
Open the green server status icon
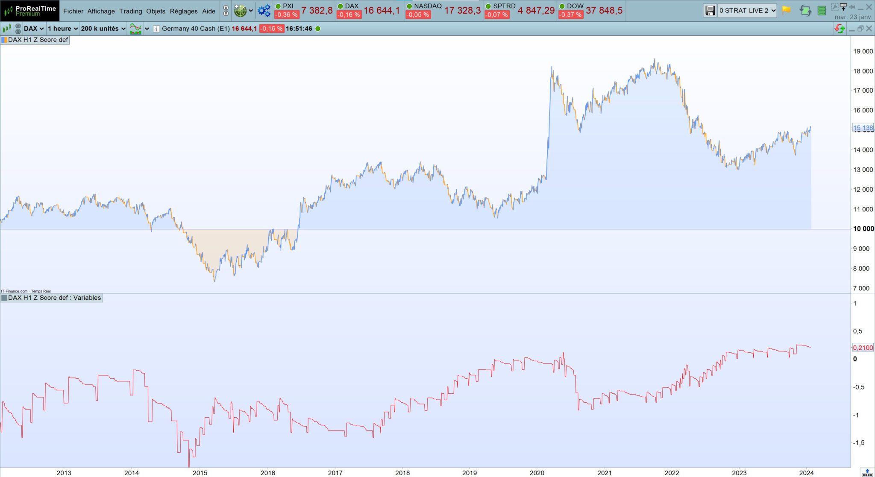coord(822,11)
